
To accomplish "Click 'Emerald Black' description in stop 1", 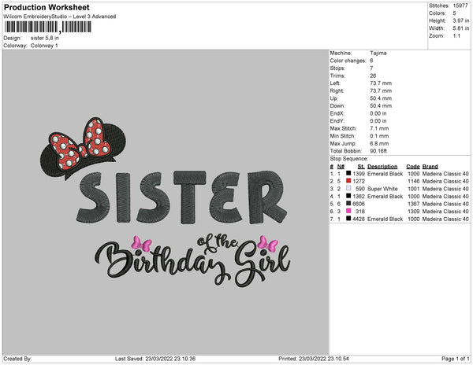I will pos(385,174).
